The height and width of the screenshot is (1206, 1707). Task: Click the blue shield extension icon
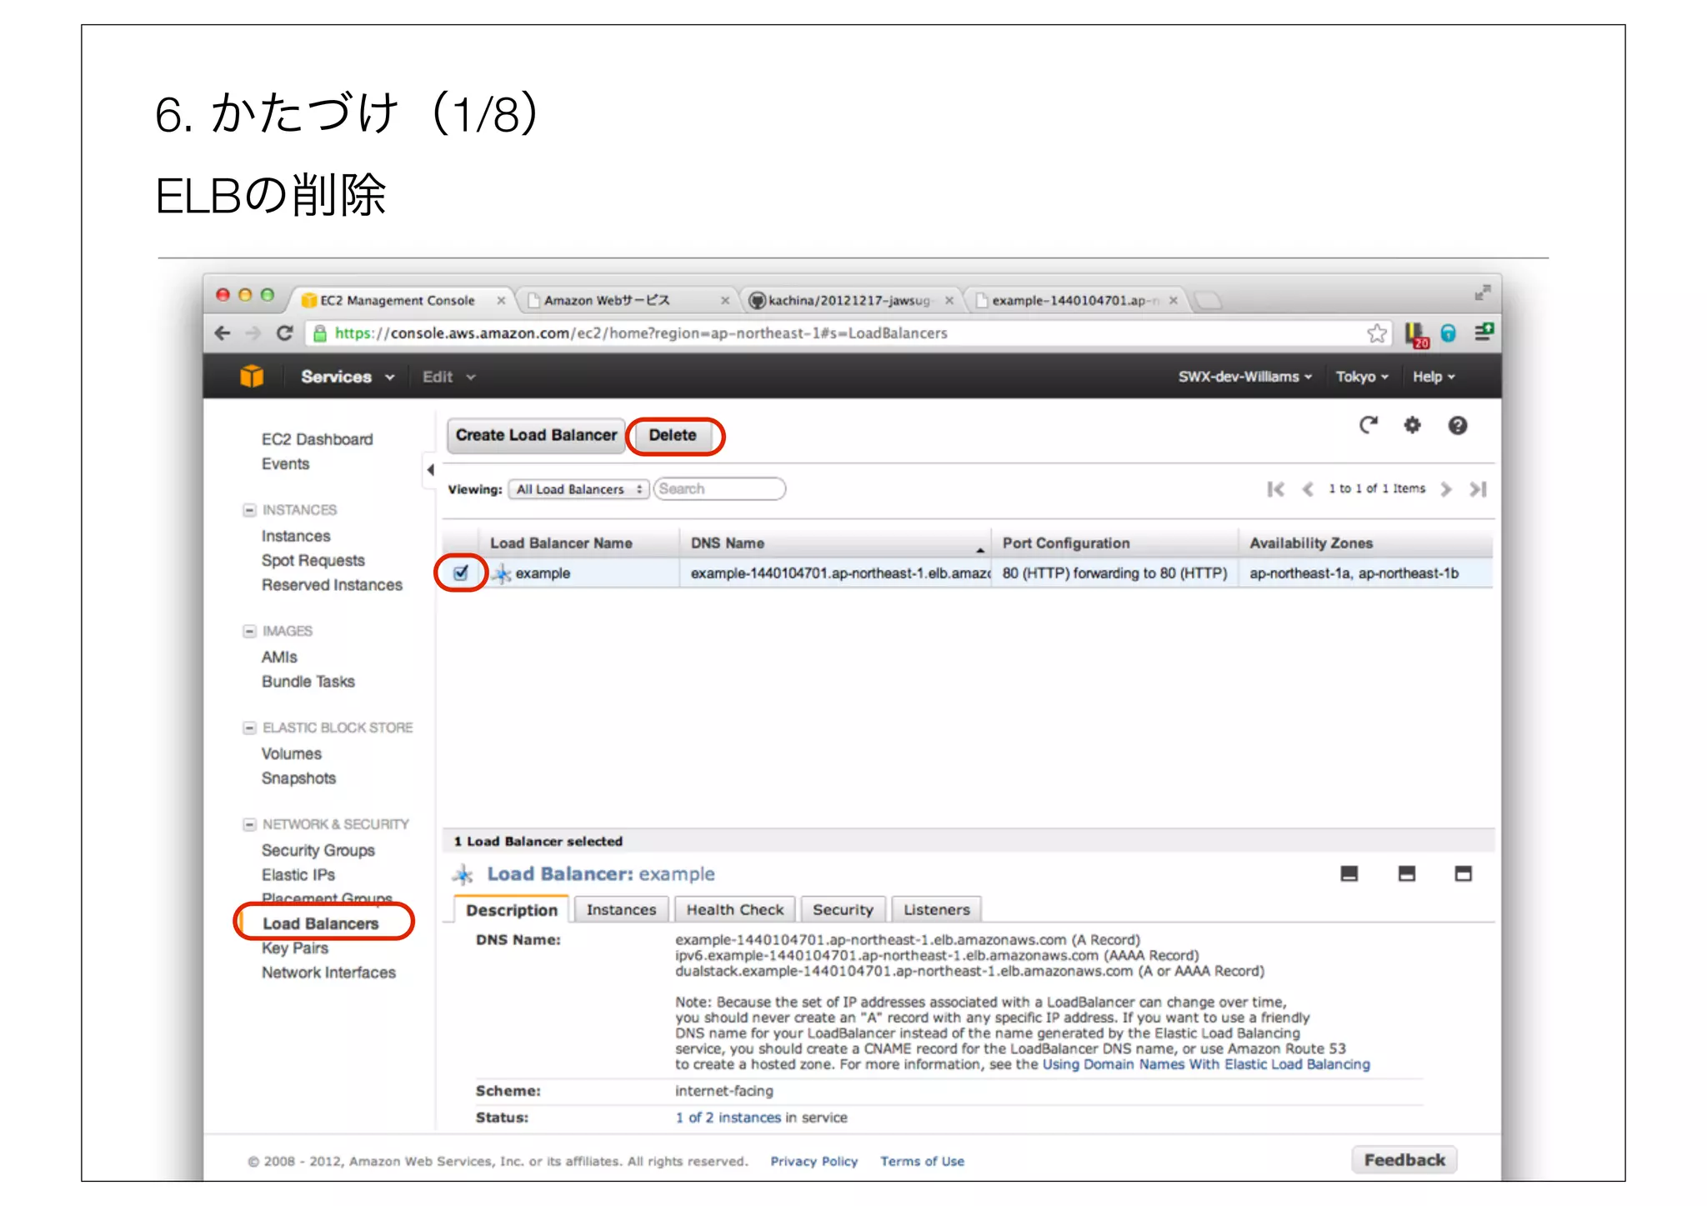pos(1449,333)
